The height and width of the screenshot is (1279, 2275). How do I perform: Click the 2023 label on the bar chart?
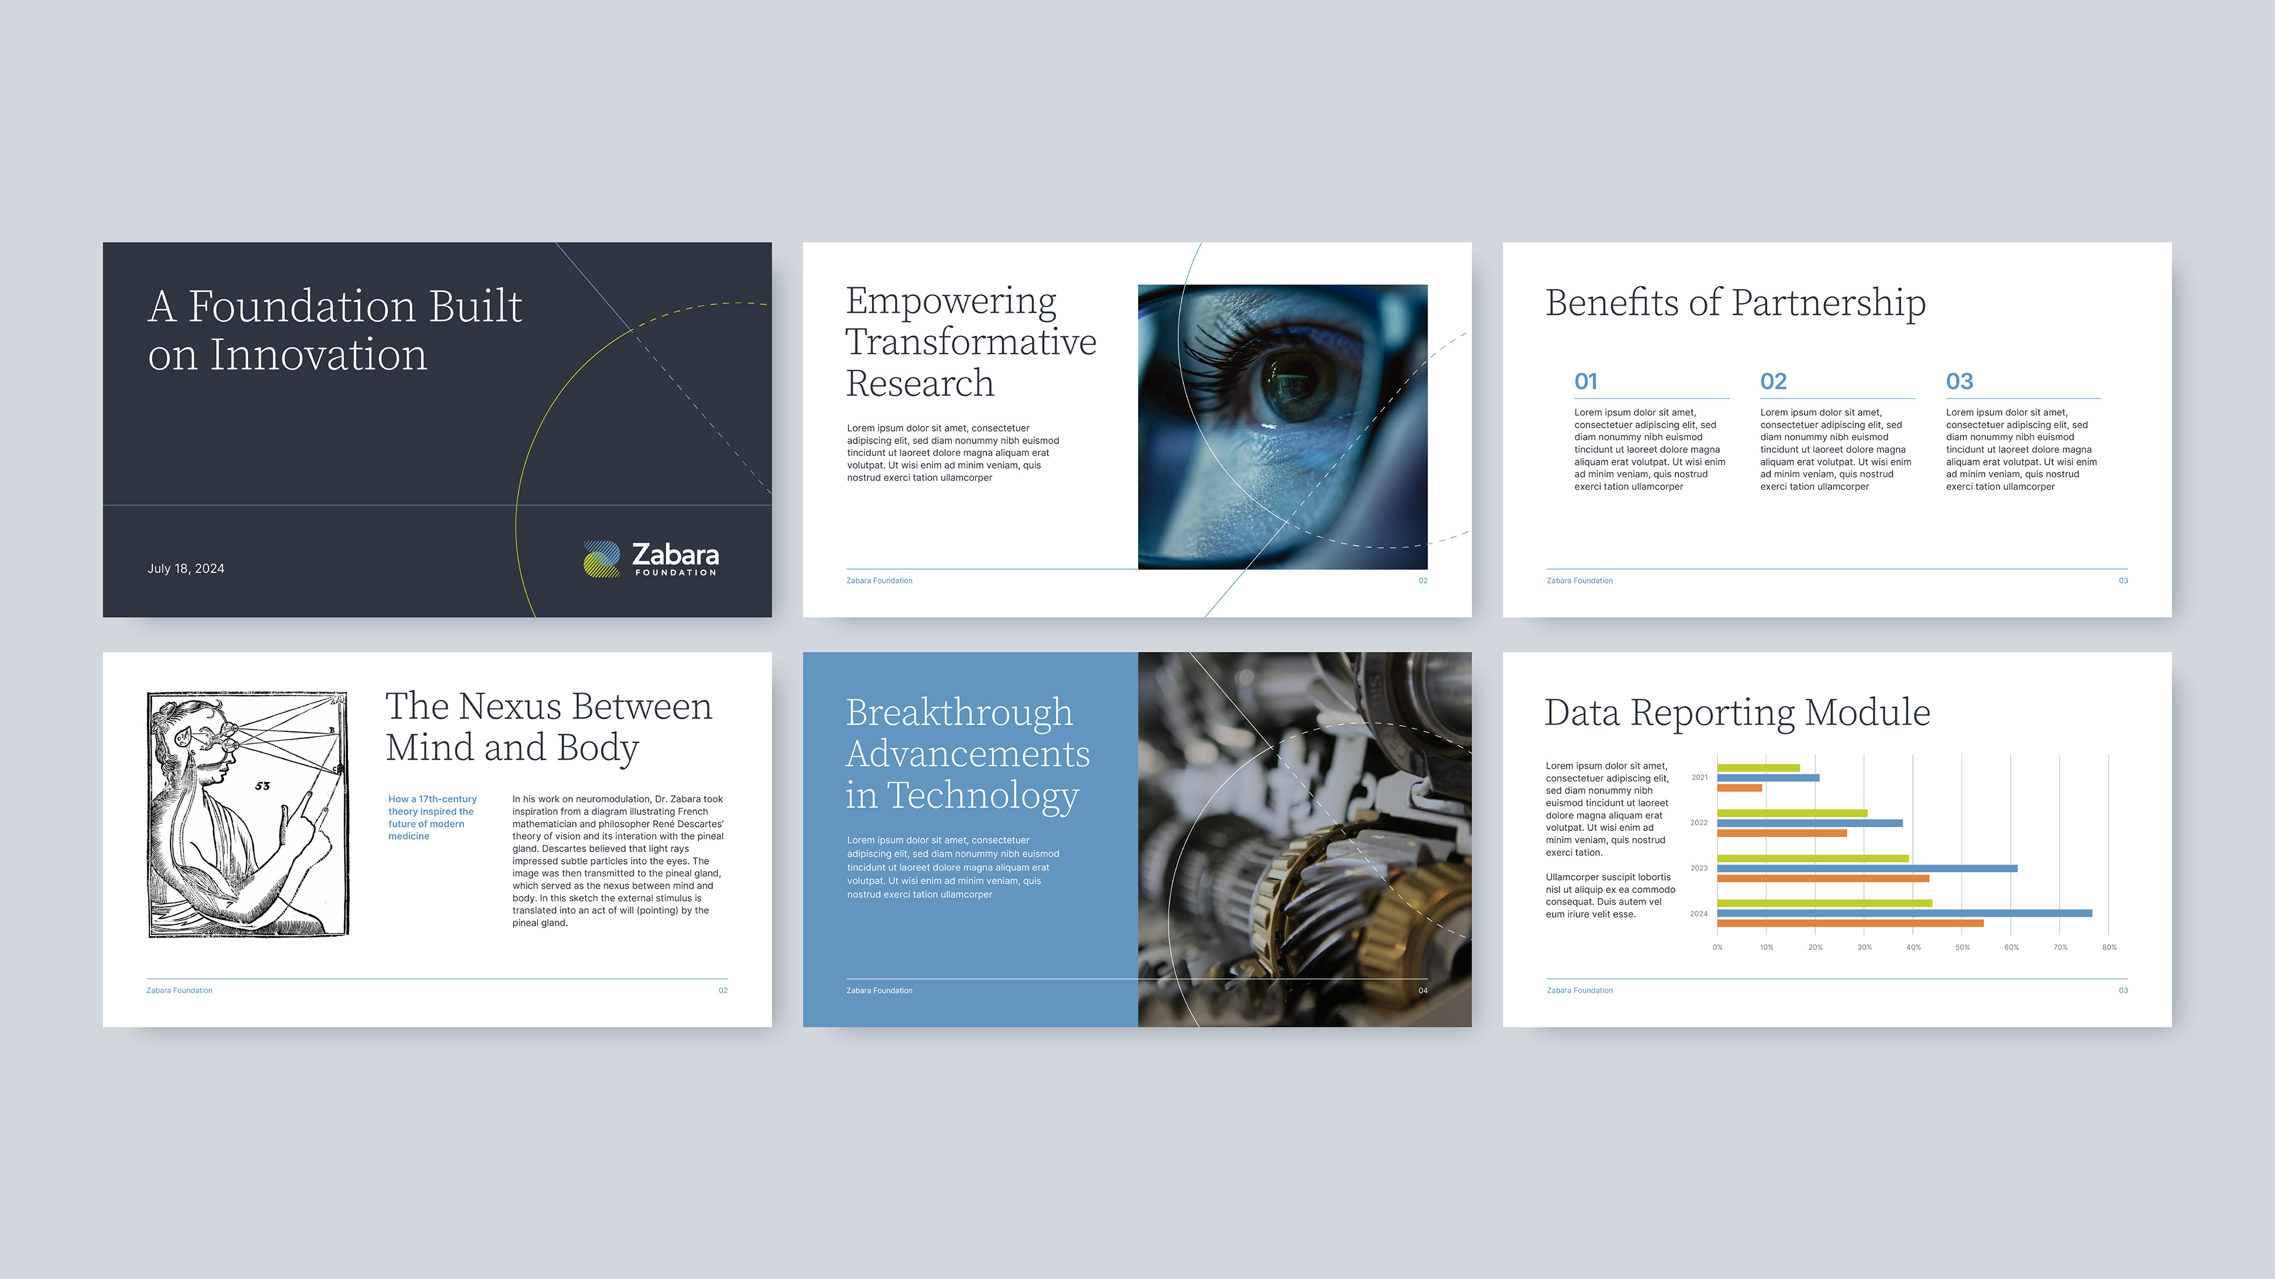[x=1699, y=867]
